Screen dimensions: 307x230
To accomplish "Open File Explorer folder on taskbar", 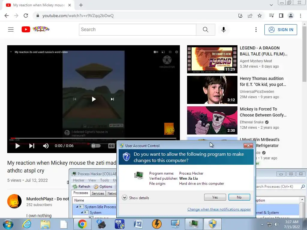I will (x=45, y=224).
